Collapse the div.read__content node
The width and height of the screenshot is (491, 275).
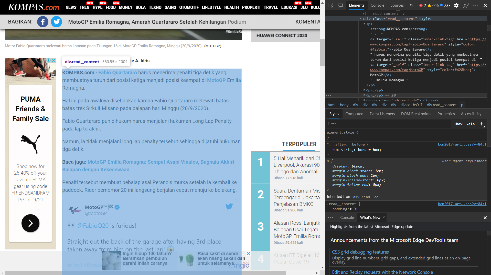pyautogui.click(x=361, y=19)
